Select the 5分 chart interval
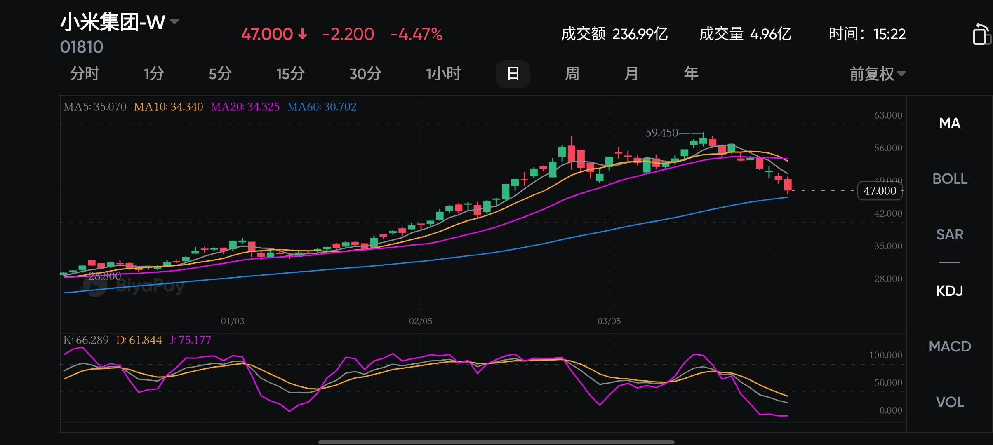The height and width of the screenshot is (445, 993). click(220, 74)
